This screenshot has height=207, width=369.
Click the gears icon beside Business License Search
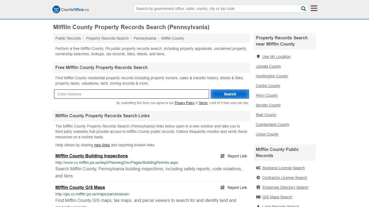pos(258,168)
